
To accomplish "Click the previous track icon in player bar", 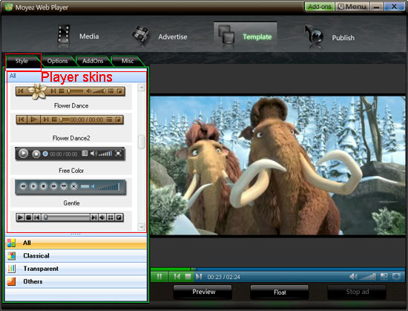I will tap(177, 276).
